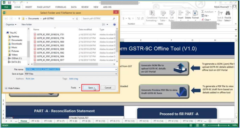Click the AutoSum icon
Image resolution: width=240 pixels, height=128 pixels.
[203, 12]
